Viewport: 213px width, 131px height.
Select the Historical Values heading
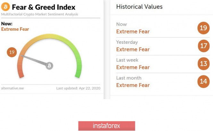click(x=139, y=7)
